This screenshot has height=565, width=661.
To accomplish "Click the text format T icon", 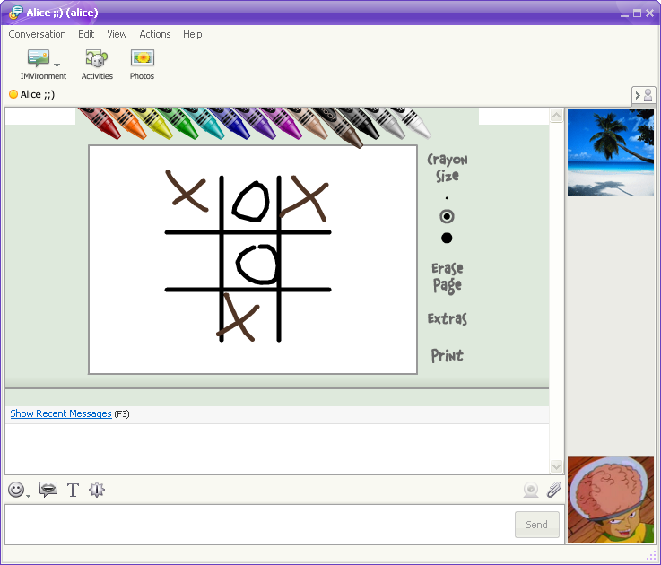I will (73, 490).
